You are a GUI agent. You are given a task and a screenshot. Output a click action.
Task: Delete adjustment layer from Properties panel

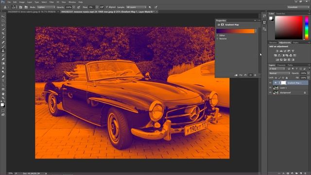tap(255, 75)
